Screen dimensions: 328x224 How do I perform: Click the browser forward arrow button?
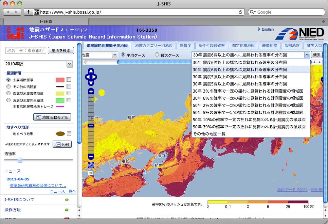[x=16, y=12]
